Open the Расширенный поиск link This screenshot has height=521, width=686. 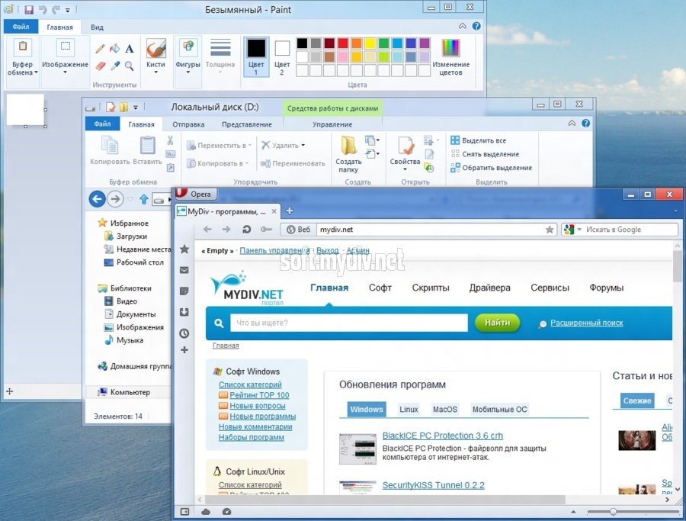tap(587, 323)
